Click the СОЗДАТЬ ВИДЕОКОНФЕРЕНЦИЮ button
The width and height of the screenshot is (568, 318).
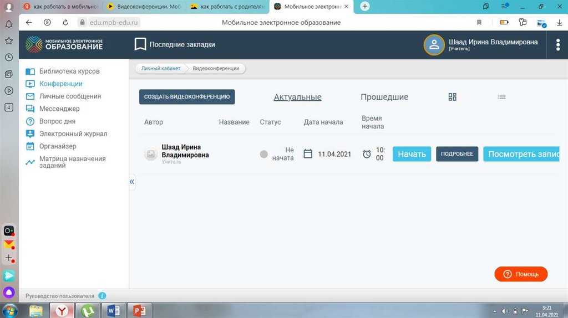coord(187,96)
